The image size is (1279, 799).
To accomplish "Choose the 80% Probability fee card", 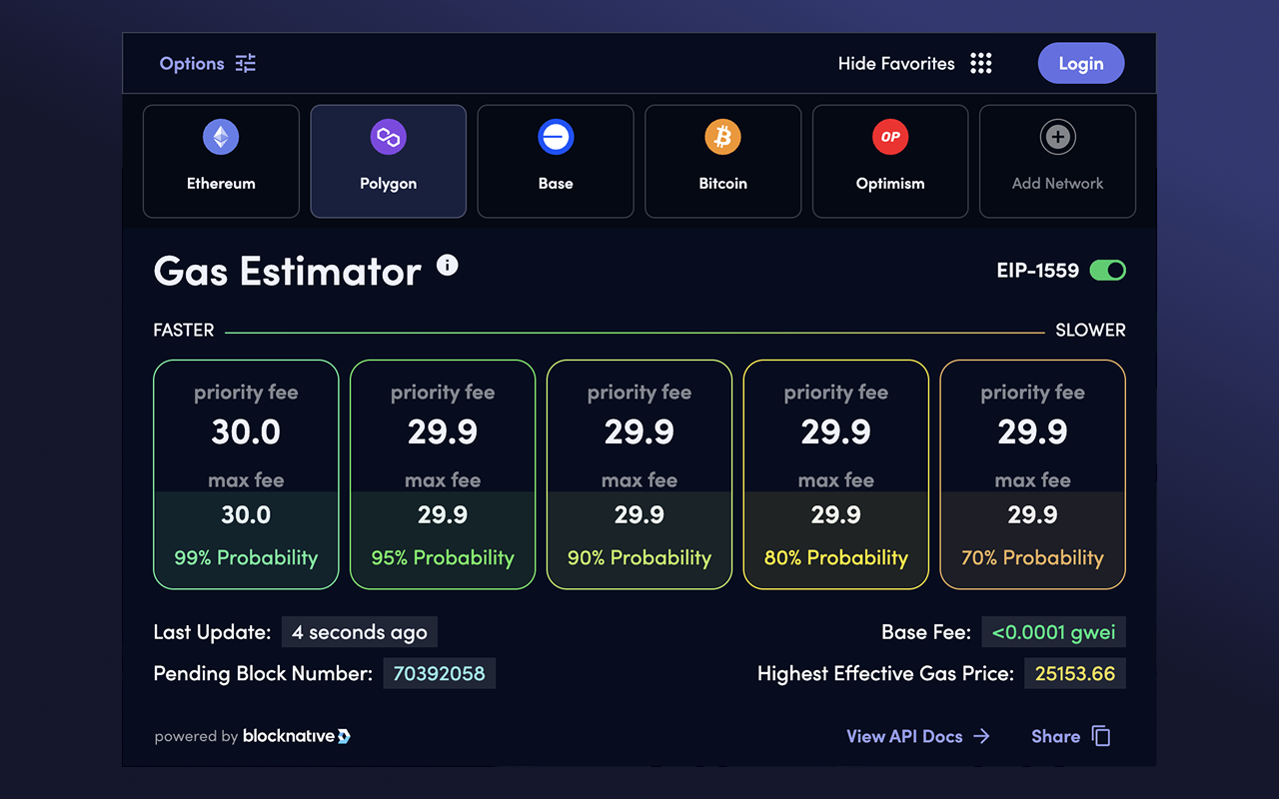I will click(x=836, y=474).
